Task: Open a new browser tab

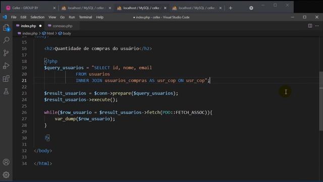Action: point(231,8)
